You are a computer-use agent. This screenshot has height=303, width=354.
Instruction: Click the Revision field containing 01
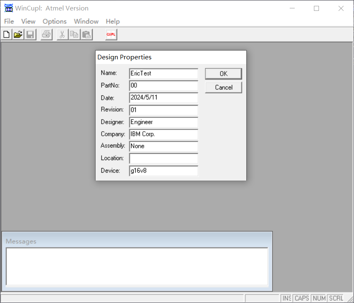click(164, 110)
